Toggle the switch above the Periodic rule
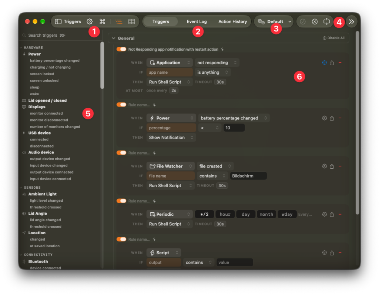 tap(121, 201)
